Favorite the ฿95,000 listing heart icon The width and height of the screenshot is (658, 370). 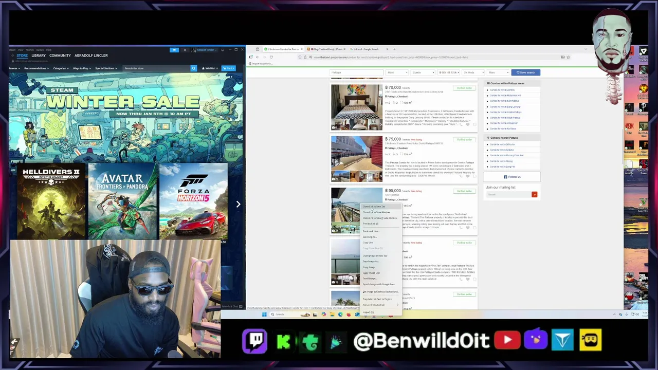(468, 228)
